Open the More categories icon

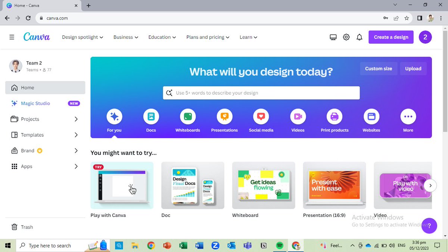[x=408, y=117]
